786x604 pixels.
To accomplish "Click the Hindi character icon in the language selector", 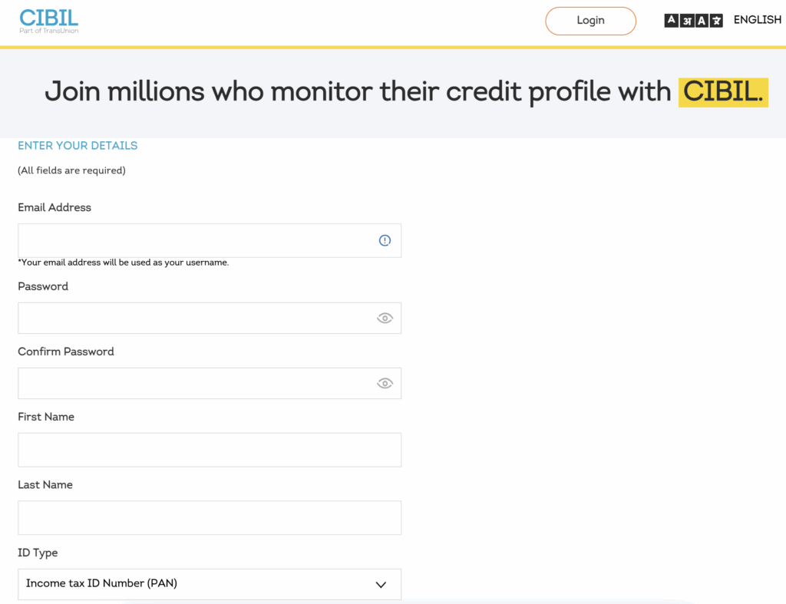I will click(688, 20).
